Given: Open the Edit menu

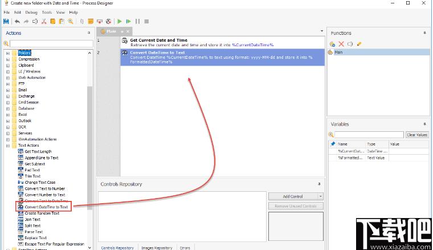Looking at the screenshot, I should coord(18,13).
